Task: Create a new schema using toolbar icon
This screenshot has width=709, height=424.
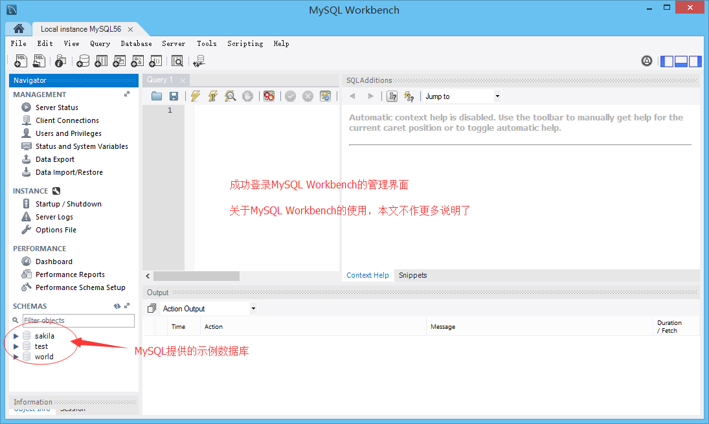Action: [x=83, y=61]
